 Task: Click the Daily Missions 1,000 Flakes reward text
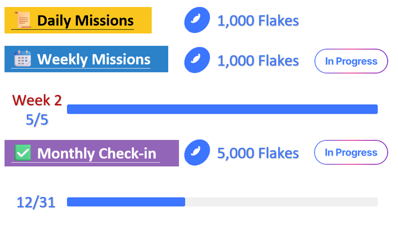(258, 21)
